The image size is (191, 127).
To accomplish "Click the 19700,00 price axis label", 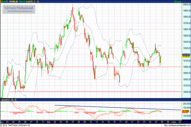I will tap(187, 23).
